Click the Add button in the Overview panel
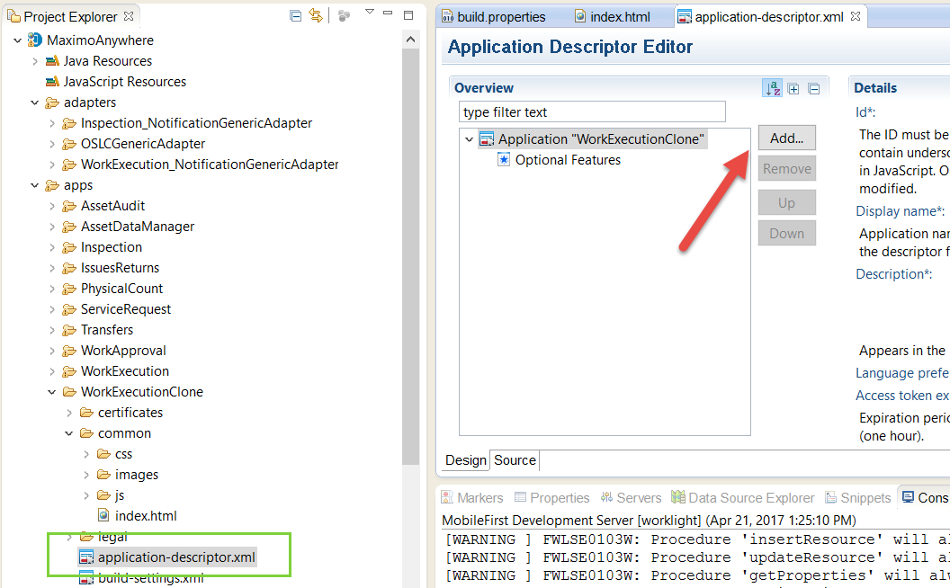This screenshot has width=950, height=588. [x=786, y=138]
